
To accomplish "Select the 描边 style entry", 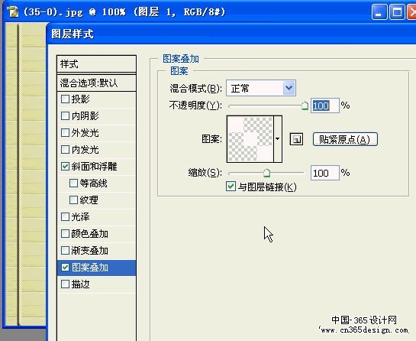I will tap(97, 284).
